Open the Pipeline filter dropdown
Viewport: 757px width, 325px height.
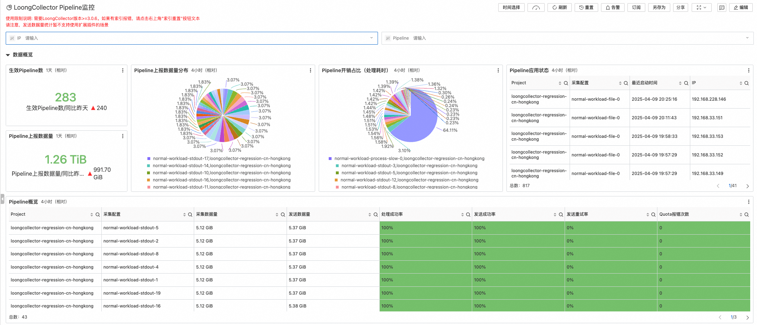pyautogui.click(x=747, y=38)
